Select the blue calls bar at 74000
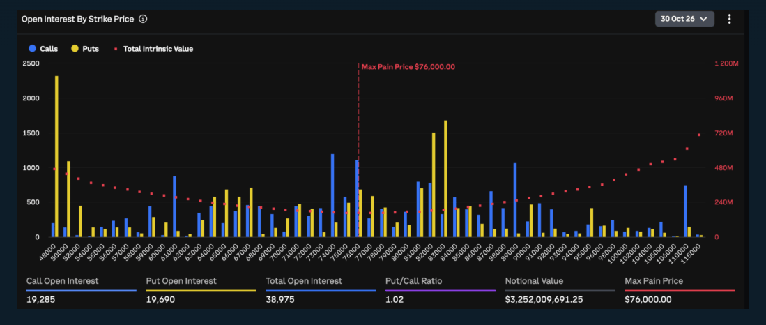Viewport: 766px width, 325px height. tap(332, 195)
